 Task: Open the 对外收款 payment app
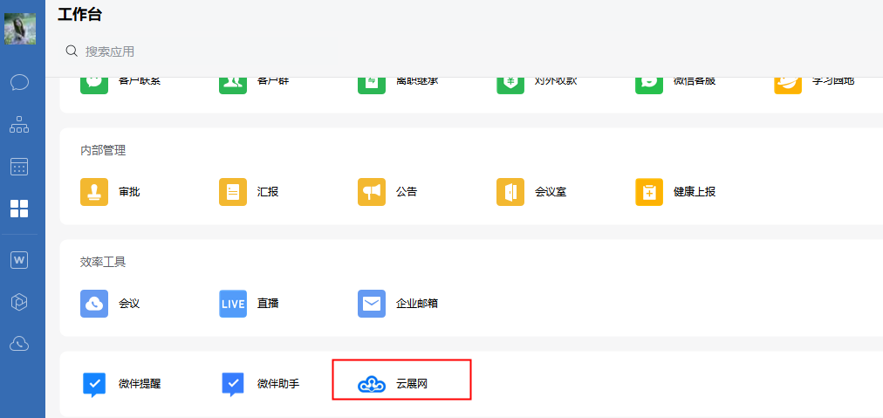pos(537,84)
